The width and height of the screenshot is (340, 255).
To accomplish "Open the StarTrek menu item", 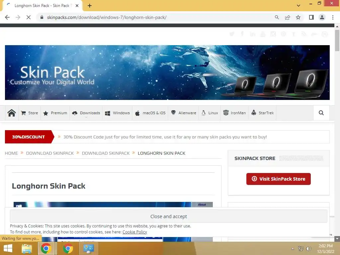I will tap(262, 113).
